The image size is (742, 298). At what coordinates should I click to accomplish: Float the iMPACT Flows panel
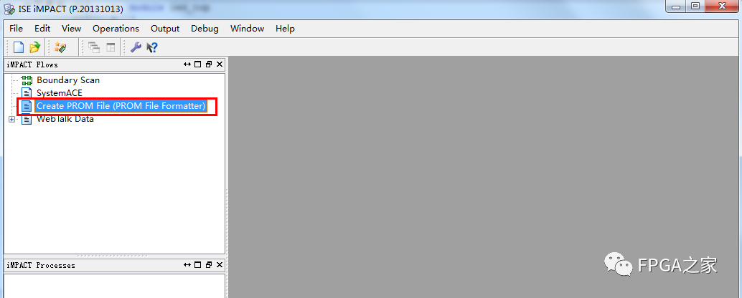pyautogui.click(x=209, y=64)
